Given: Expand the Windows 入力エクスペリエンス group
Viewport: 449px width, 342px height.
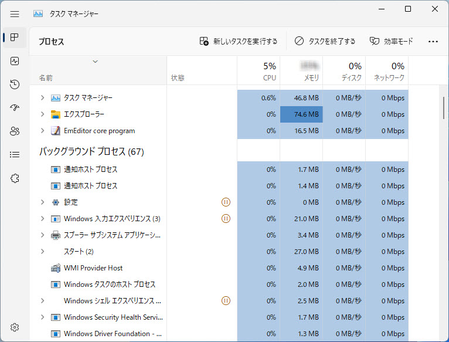Looking at the screenshot, I should pos(42,219).
